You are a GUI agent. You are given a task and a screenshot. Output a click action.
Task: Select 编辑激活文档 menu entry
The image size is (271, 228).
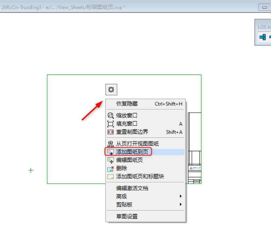tap(145, 188)
